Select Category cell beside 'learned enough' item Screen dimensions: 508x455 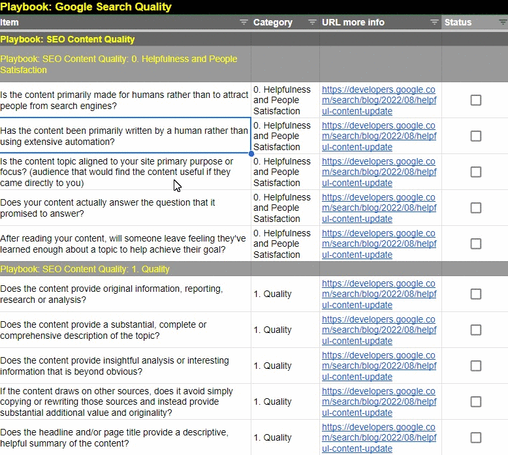[285, 244]
